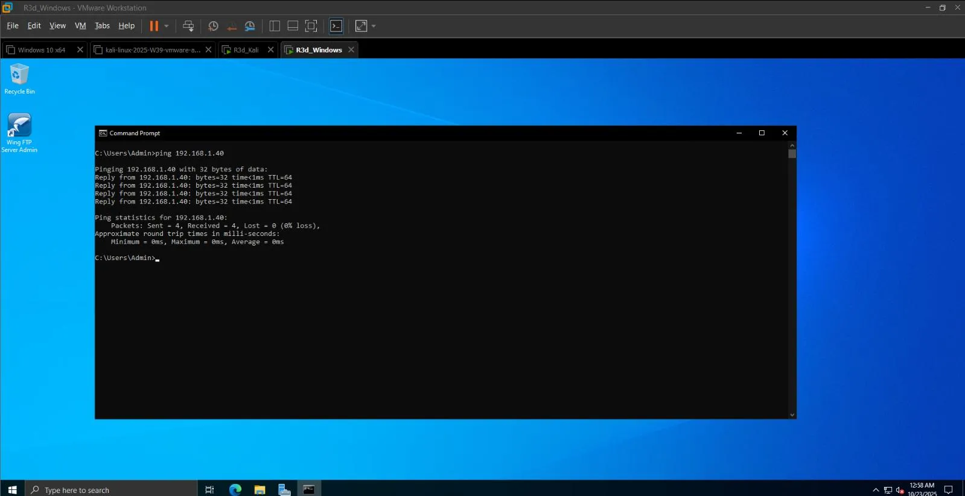Open the snapshot manager
Screen dimensions: 965x496
click(x=250, y=26)
